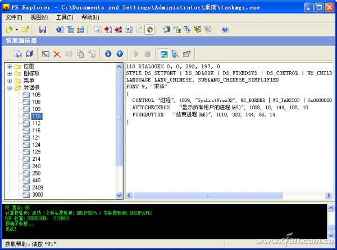
Task: Click the script pane horizontal scrollbar thumb
Action: [x=208, y=195]
